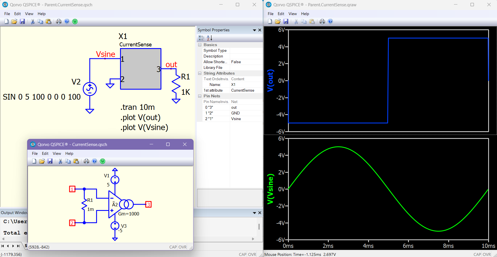Collapse the String Attributes property group
This screenshot has width=497, height=257.
200,73
